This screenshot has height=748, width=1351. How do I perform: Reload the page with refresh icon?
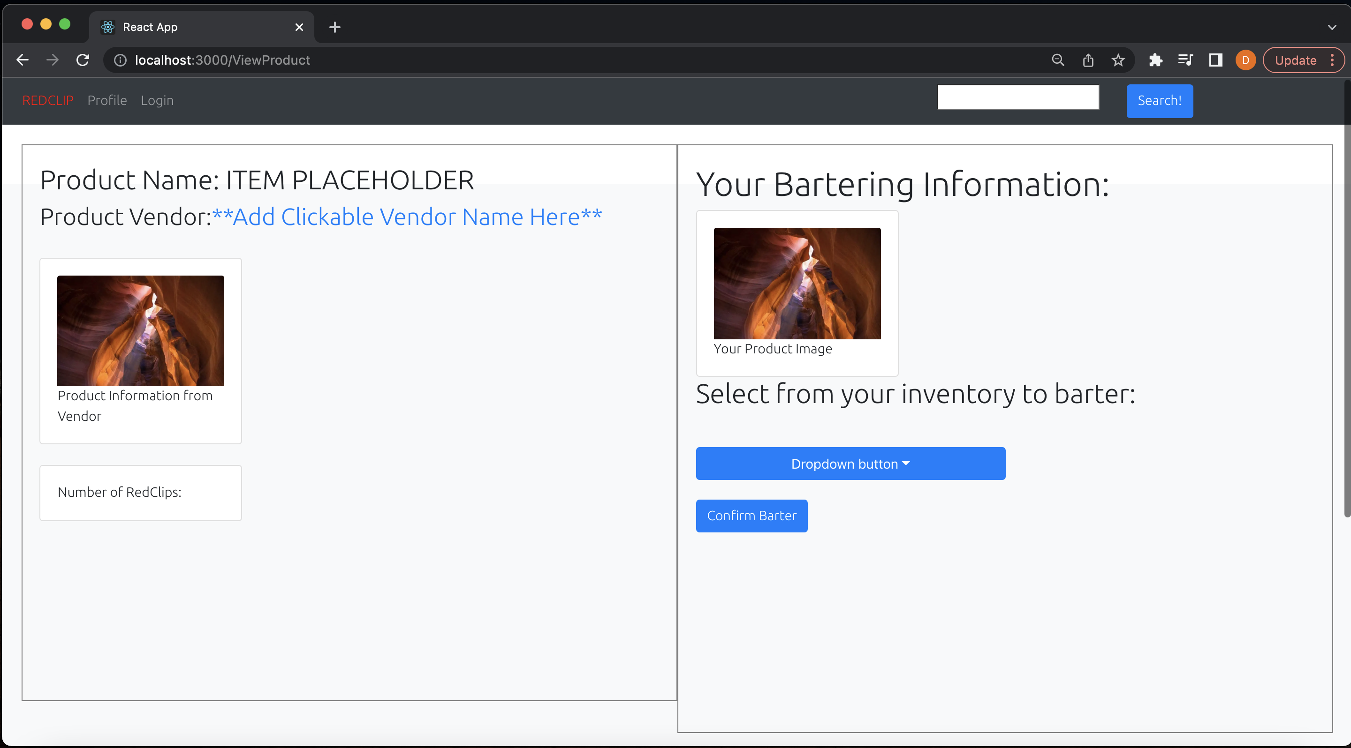tap(83, 60)
